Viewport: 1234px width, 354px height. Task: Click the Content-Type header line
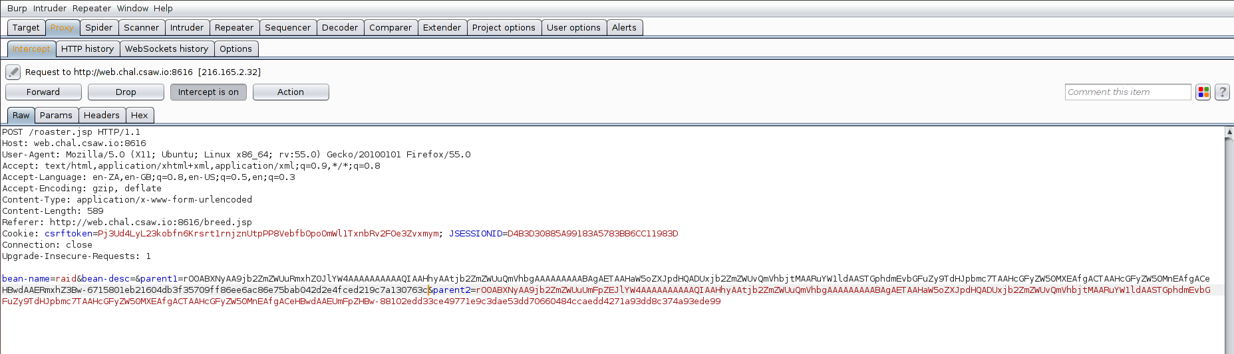click(x=127, y=200)
